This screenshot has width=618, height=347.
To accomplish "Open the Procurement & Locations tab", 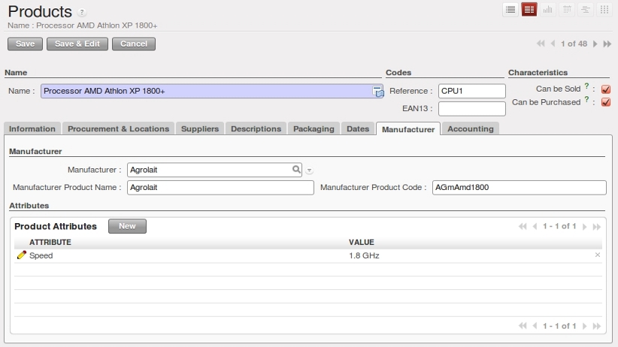I will [118, 128].
